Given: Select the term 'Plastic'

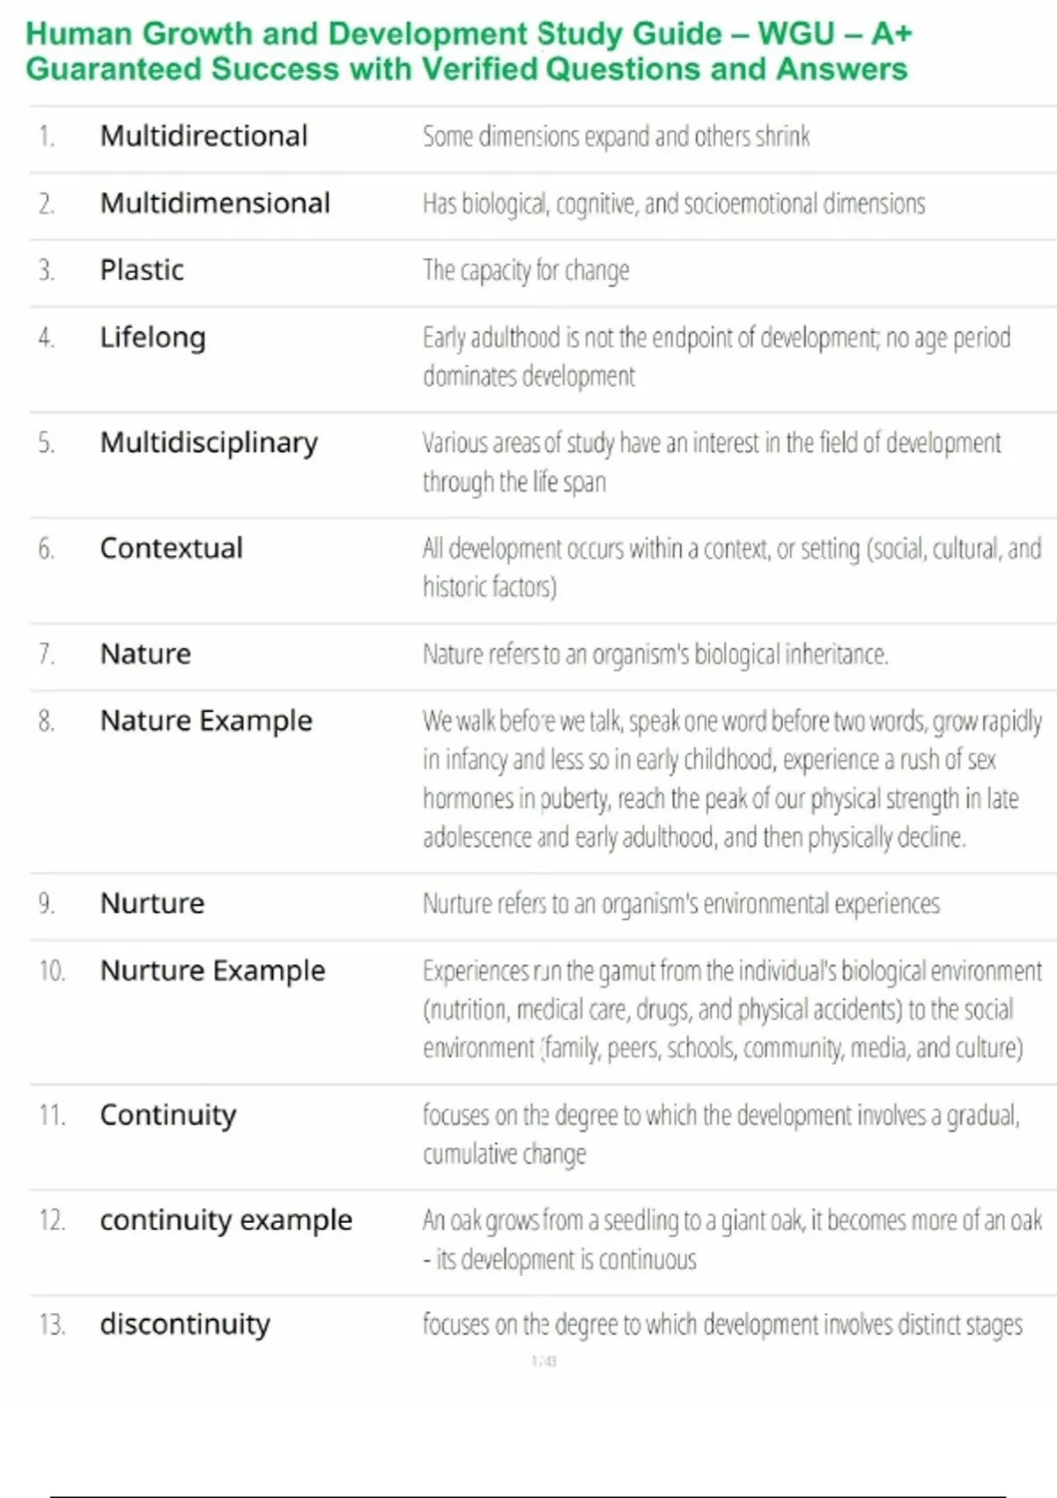Looking at the screenshot, I should pos(142,270).
